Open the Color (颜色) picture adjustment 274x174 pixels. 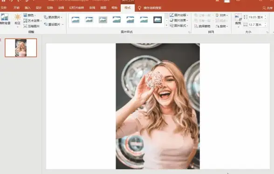[30, 15]
